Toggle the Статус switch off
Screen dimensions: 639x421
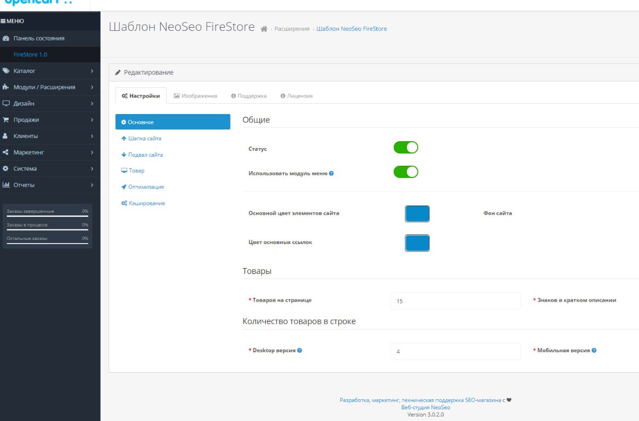coord(406,148)
